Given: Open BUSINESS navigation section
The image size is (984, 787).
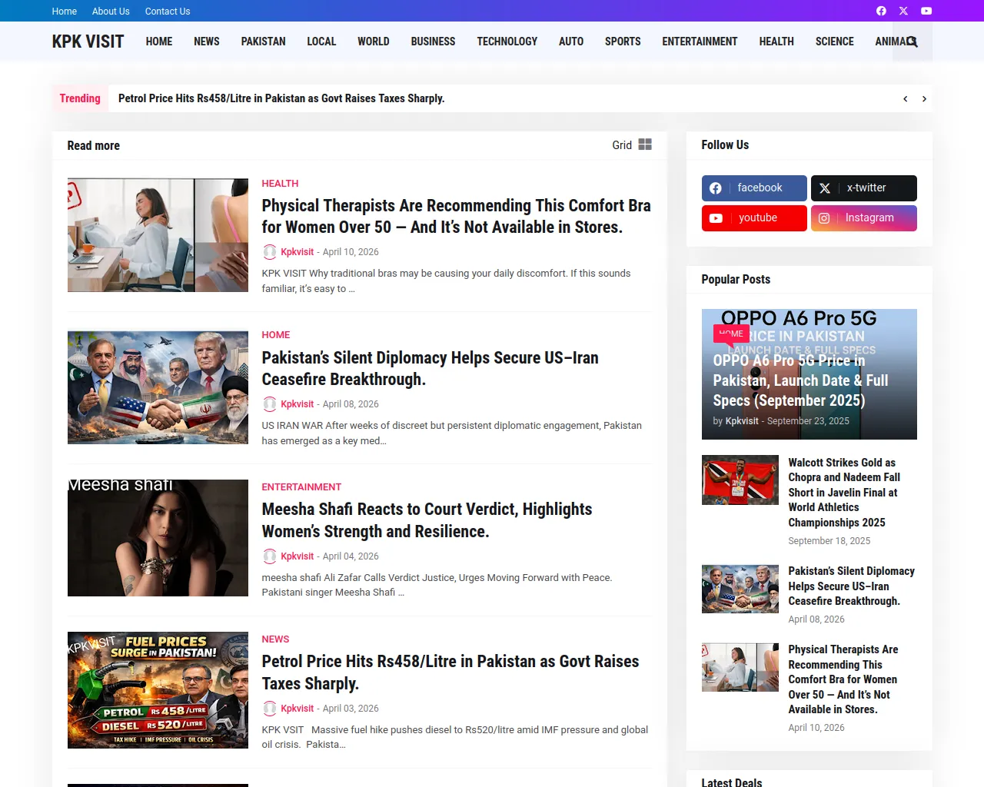Looking at the screenshot, I should [x=433, y=42].
